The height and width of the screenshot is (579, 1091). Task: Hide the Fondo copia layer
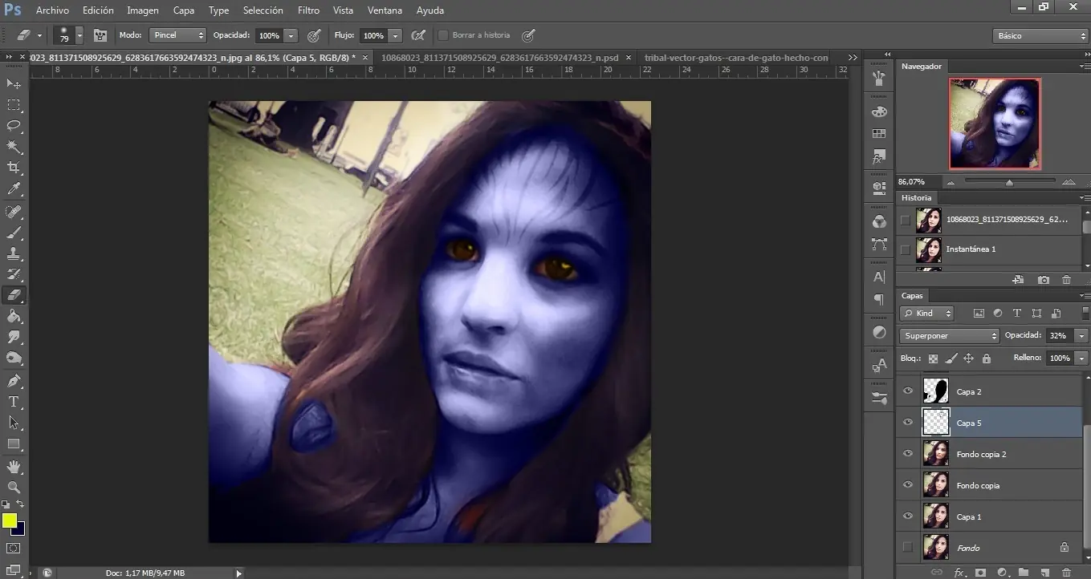point(908,485)
